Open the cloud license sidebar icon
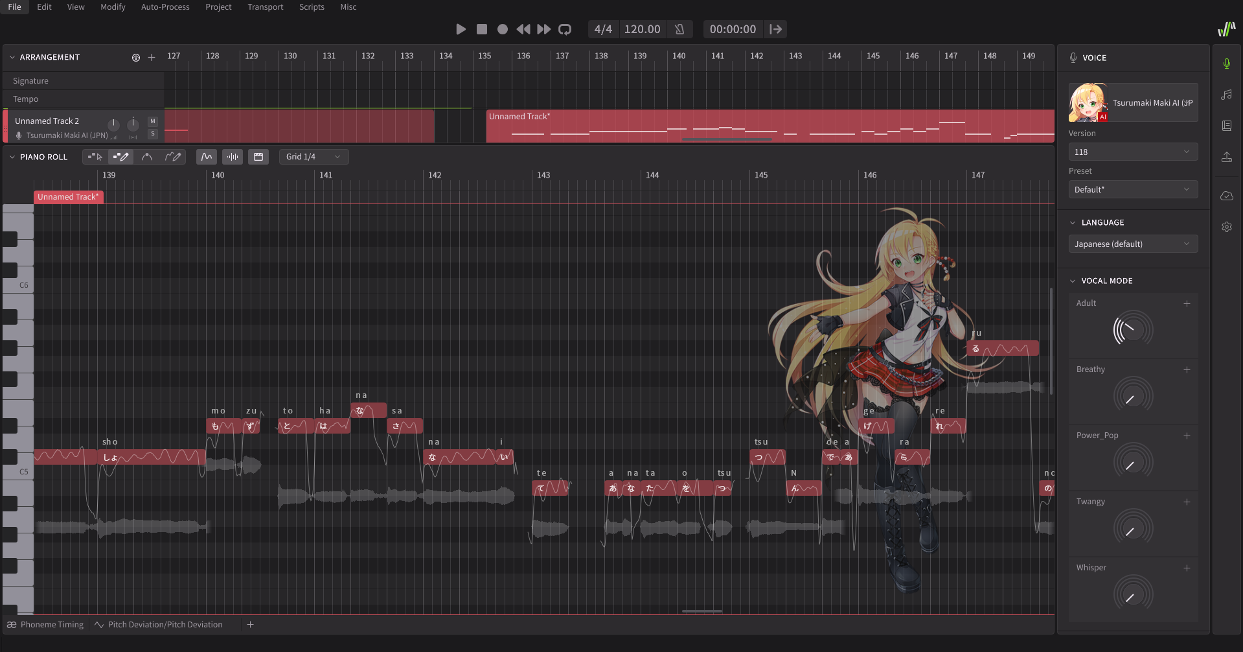Image resolution: width=1243 pixels, height=652 pixels. [1227, 196]
